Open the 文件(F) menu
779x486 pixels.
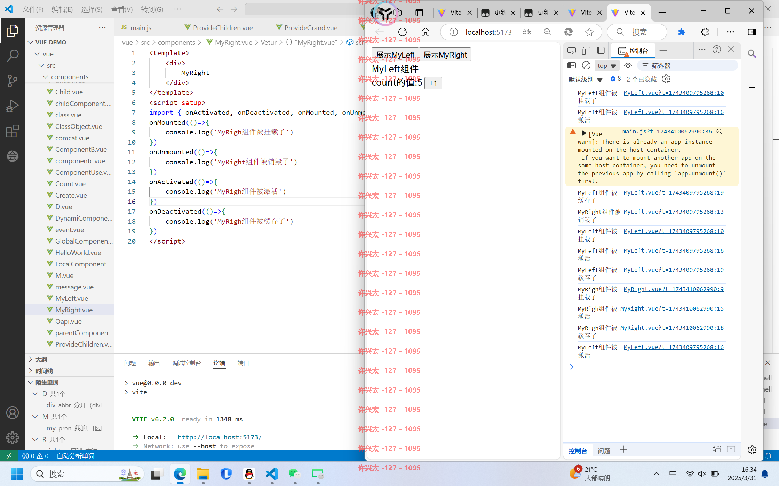33,9
